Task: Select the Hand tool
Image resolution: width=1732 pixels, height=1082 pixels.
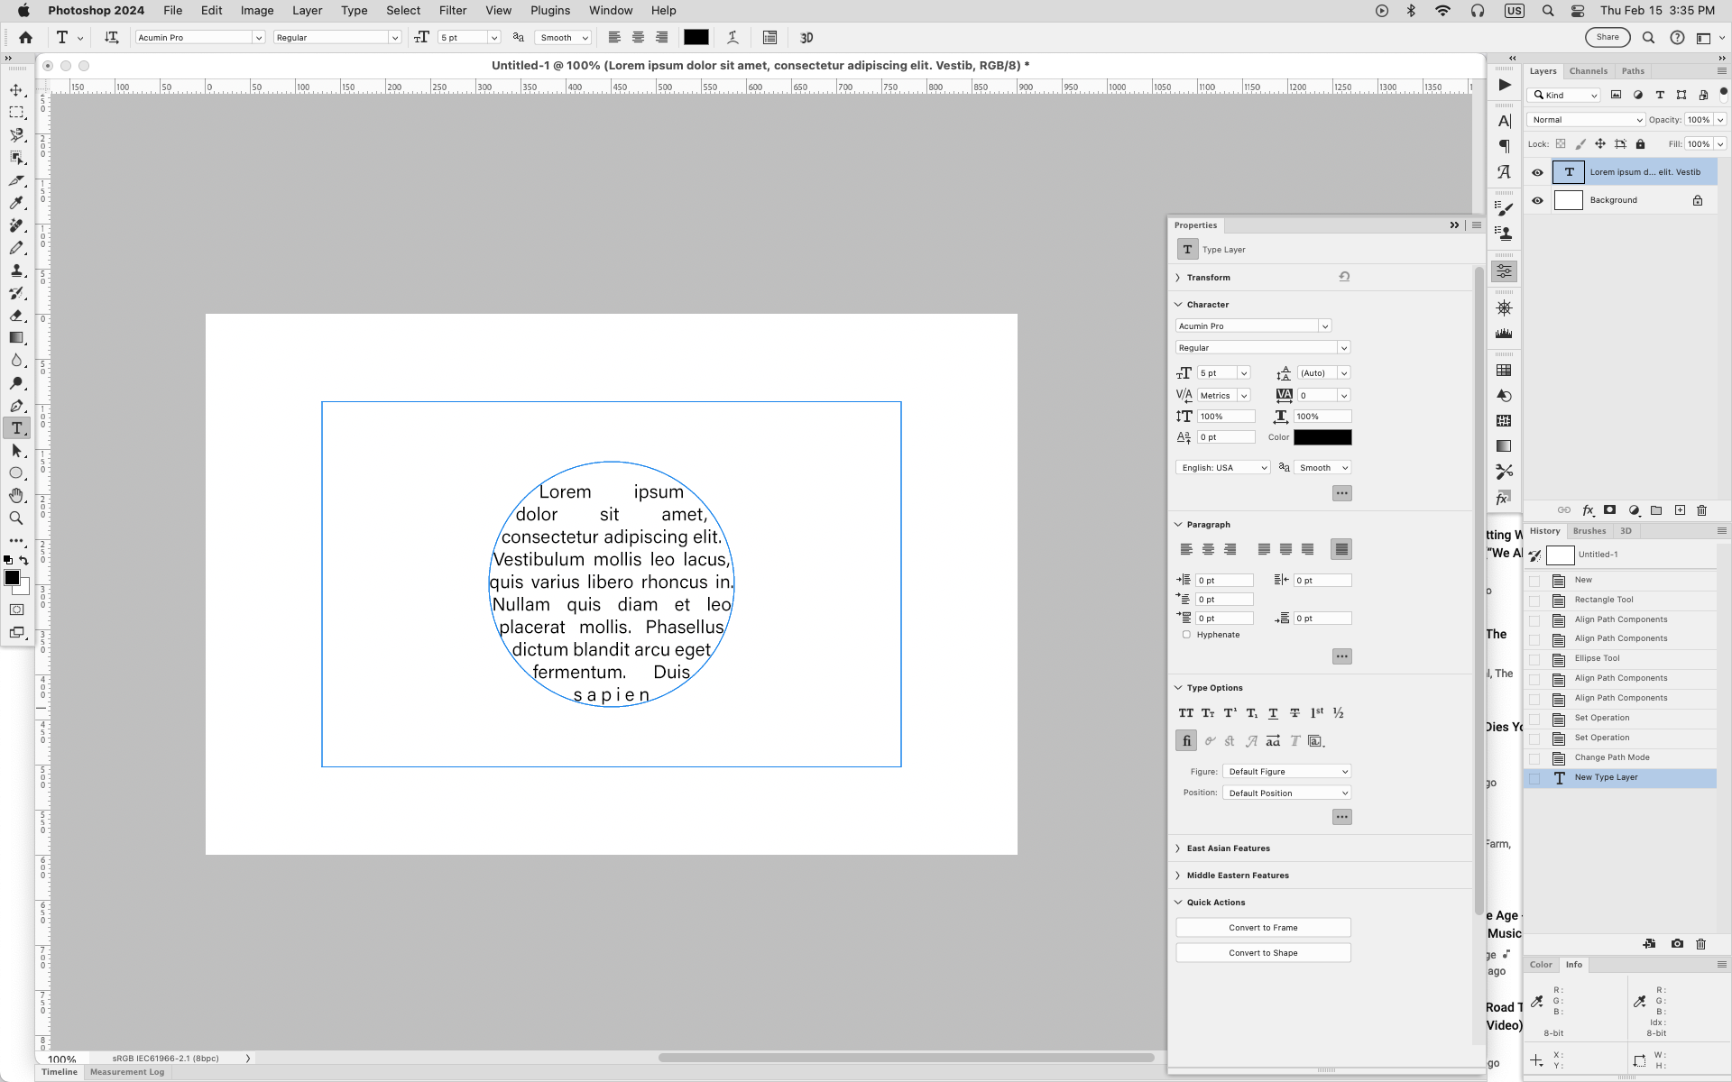Action: (16, 495)
